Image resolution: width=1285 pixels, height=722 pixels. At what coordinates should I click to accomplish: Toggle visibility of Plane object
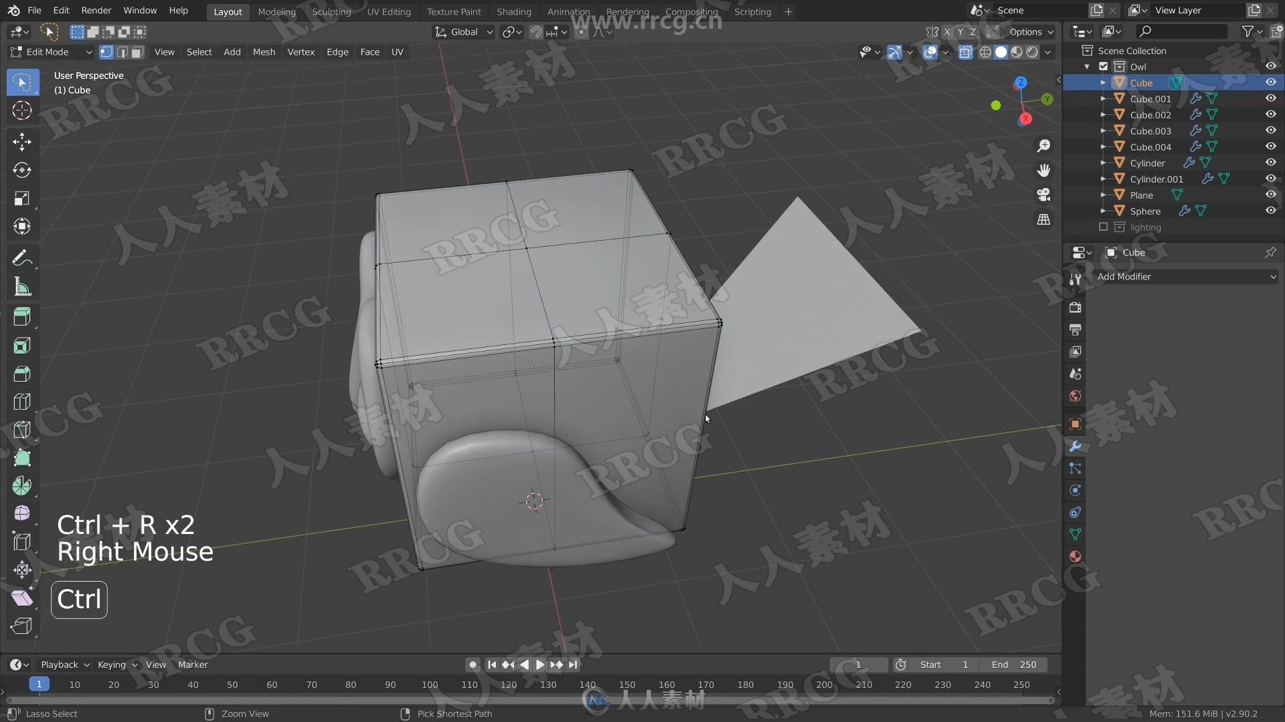click(1270, 194)
